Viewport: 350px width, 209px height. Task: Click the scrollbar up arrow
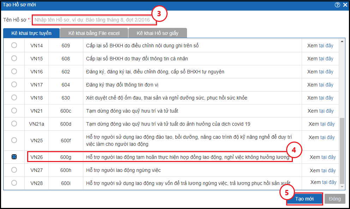342,41
